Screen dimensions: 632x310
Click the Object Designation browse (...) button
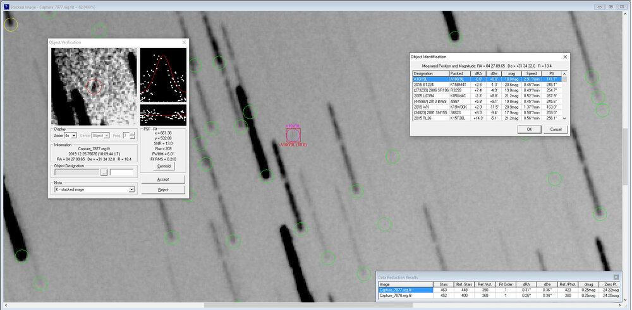pos(104,172)
